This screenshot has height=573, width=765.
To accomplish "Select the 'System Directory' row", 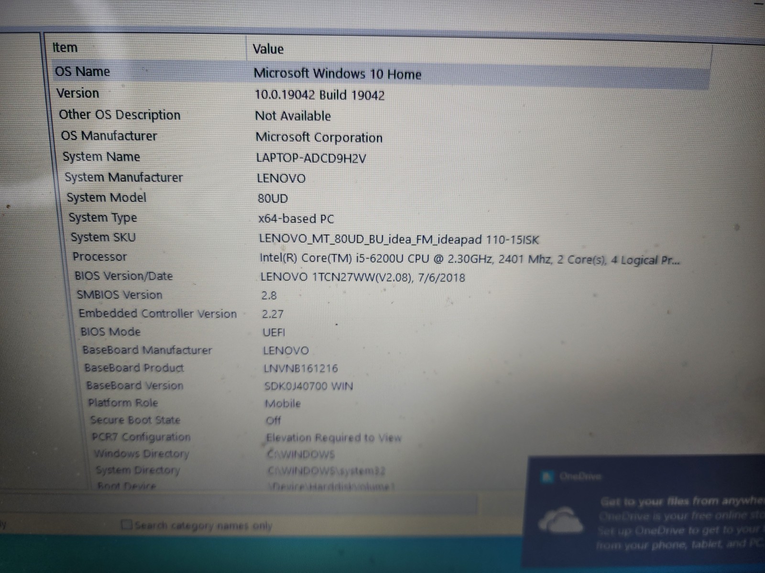I will coord(137,470).
